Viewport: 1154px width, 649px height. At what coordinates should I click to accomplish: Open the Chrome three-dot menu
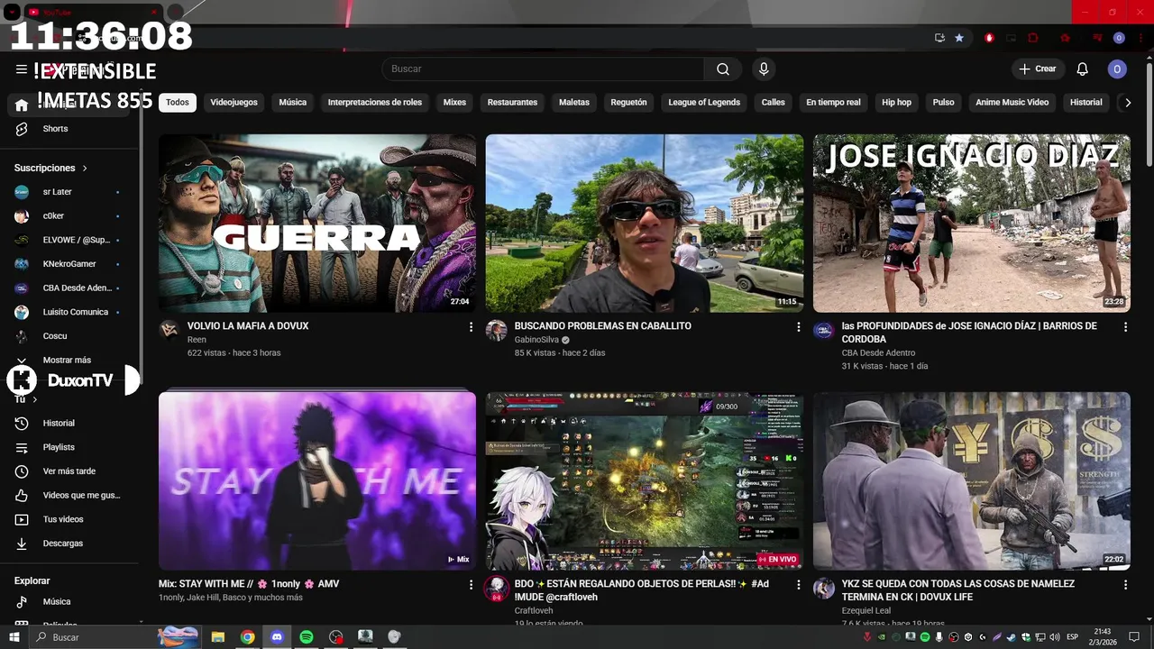1139,38
